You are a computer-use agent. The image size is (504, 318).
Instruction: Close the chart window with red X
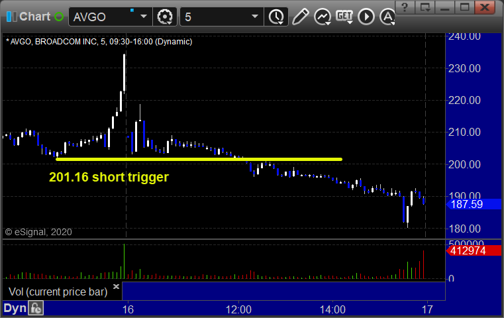click(485, 7)
